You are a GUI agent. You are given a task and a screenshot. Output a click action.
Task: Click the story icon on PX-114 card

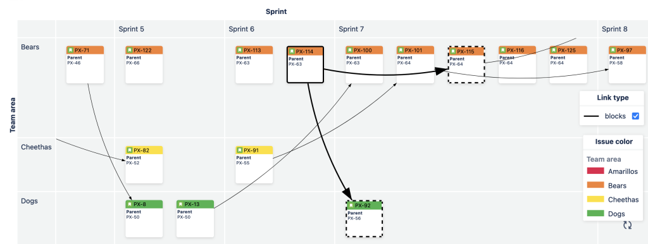tap(292, 52)
